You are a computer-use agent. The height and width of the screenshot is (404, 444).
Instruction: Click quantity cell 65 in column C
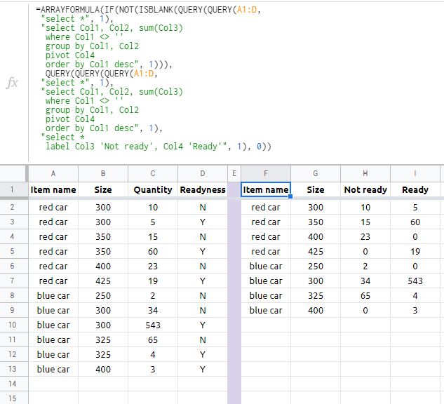[153, 339]
